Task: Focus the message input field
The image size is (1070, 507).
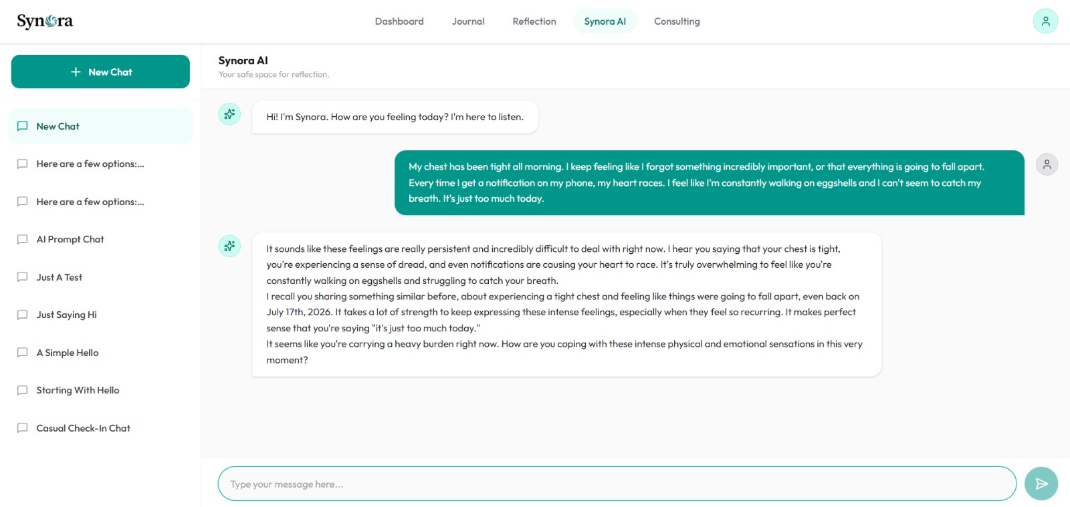Action: [x=617, y=484]
